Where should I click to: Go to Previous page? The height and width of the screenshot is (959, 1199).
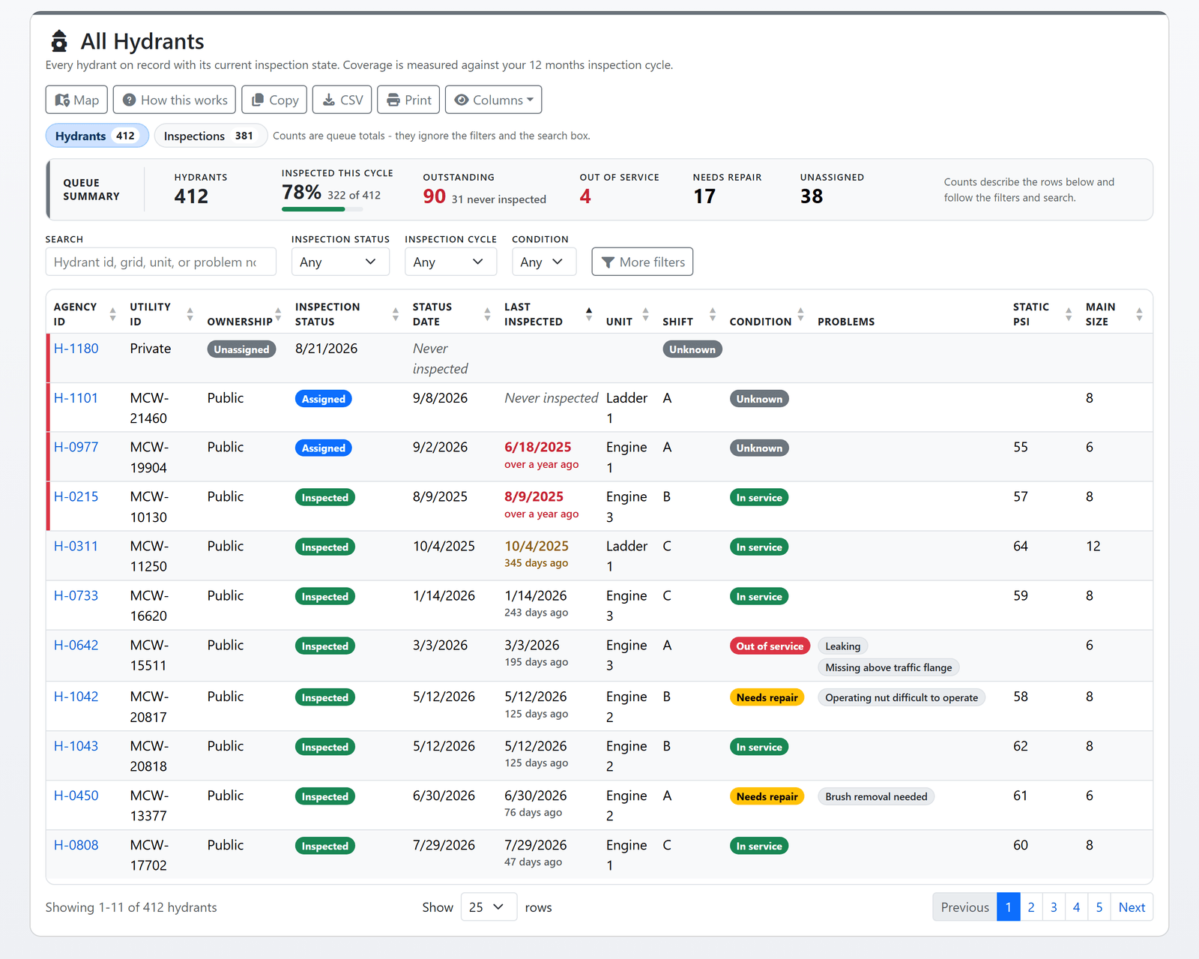964,907
